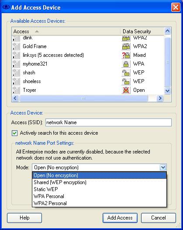Select the Gold Frame network row

88,46
